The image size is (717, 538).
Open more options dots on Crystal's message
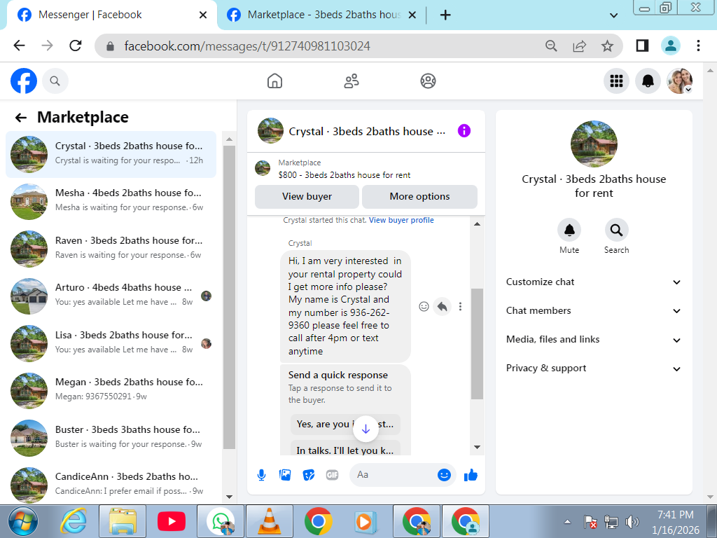pos(460,307)
